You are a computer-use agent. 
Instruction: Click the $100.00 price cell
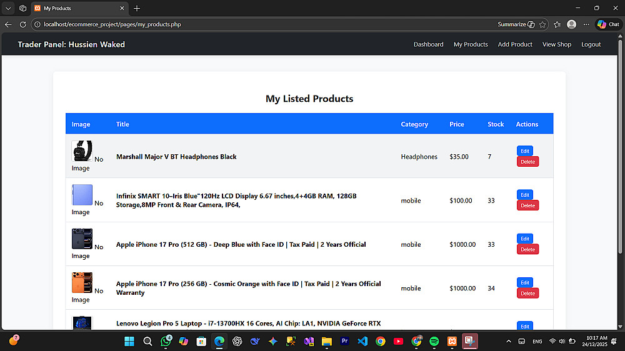[461, 200]
